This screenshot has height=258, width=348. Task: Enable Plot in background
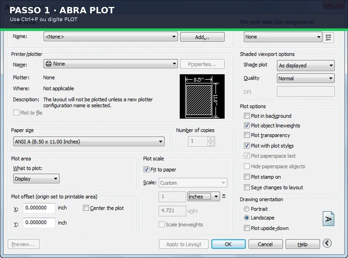(247, 116)
